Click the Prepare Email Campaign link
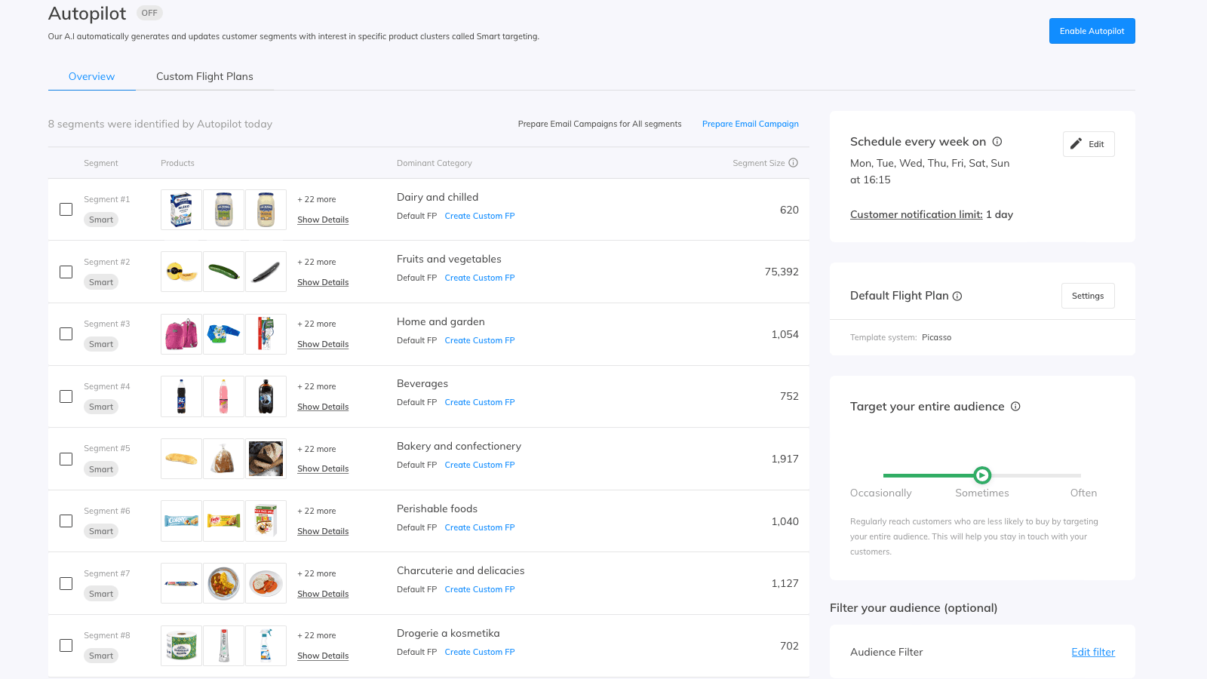This screenshot has width=1207, height=679. click(750, 123)
